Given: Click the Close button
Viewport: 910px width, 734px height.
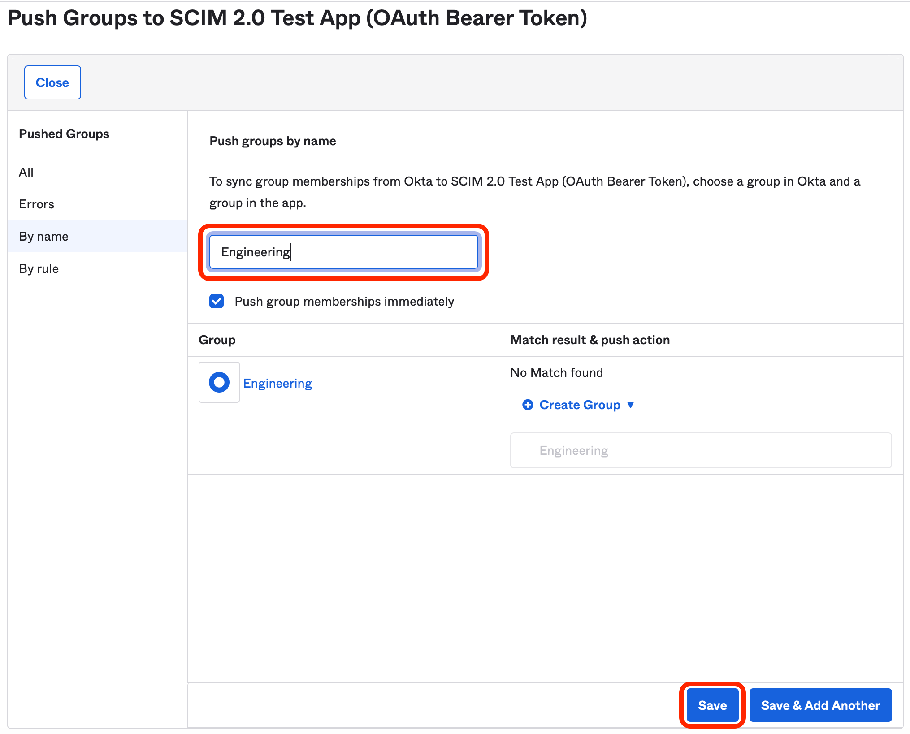Looking at the screenshot, I should point(52,82).
